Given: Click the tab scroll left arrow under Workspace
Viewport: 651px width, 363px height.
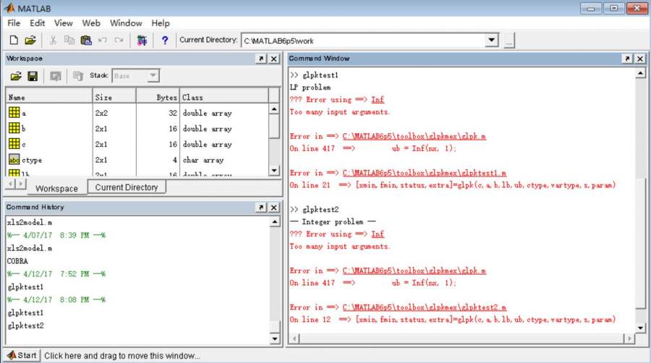Looking at the screenshot, I should (x=11, y=183).
